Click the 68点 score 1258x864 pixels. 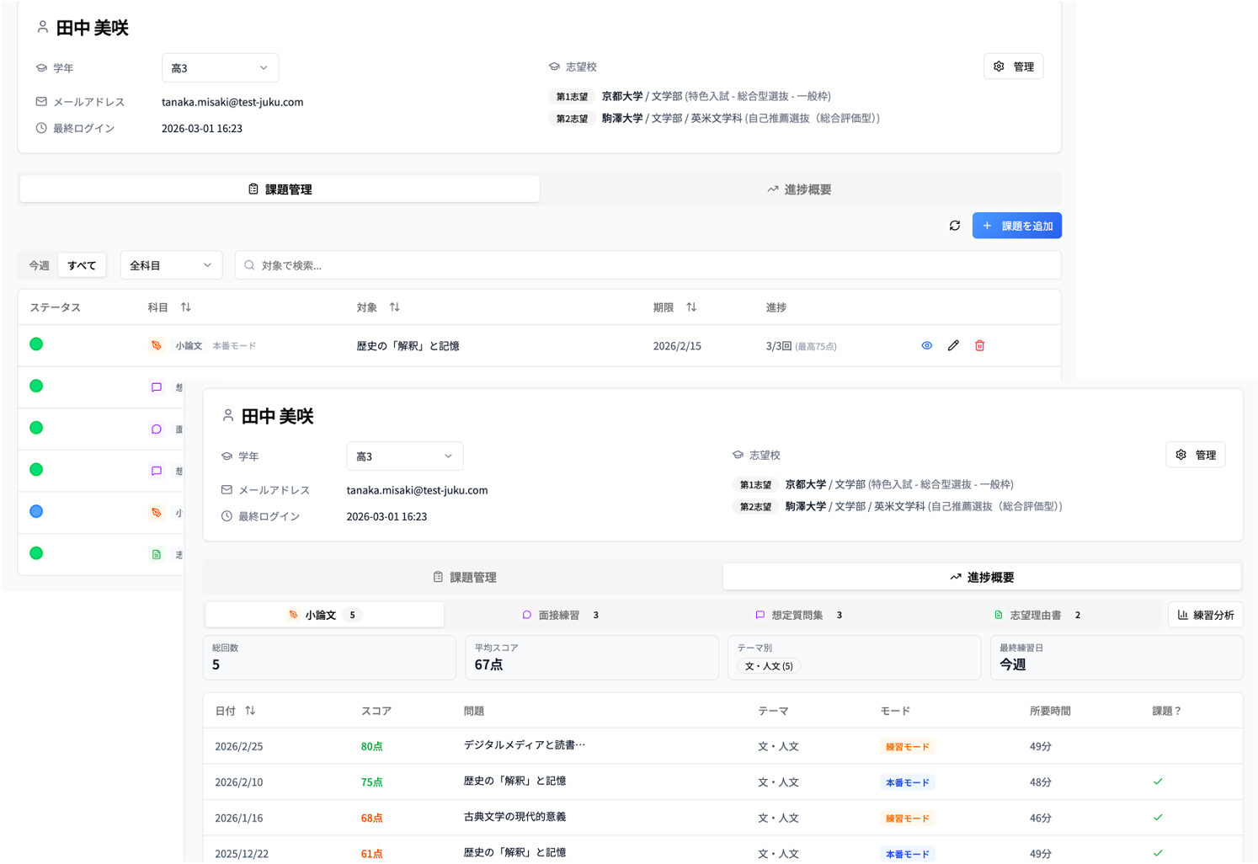pos(371,819)
